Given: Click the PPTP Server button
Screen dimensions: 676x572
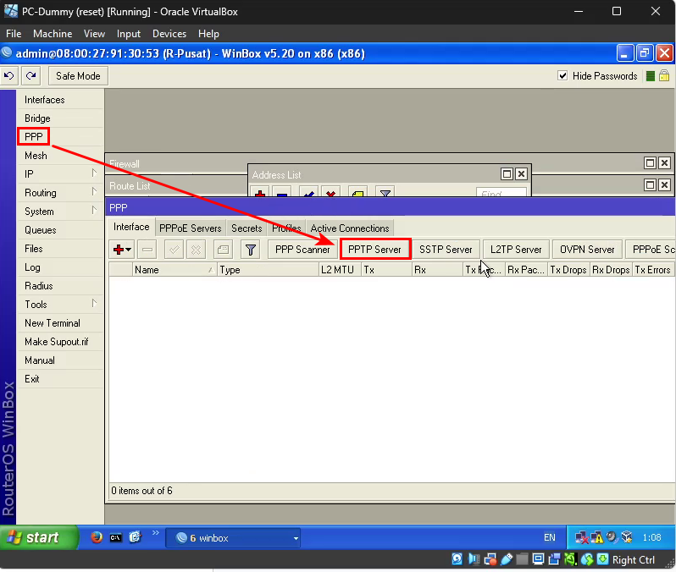Looking at the screenshot, I should [374, 250].
